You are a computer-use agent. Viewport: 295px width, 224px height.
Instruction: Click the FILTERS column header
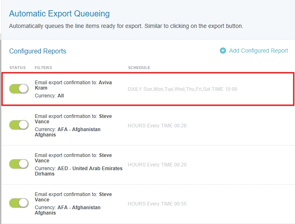coord(43,67)
